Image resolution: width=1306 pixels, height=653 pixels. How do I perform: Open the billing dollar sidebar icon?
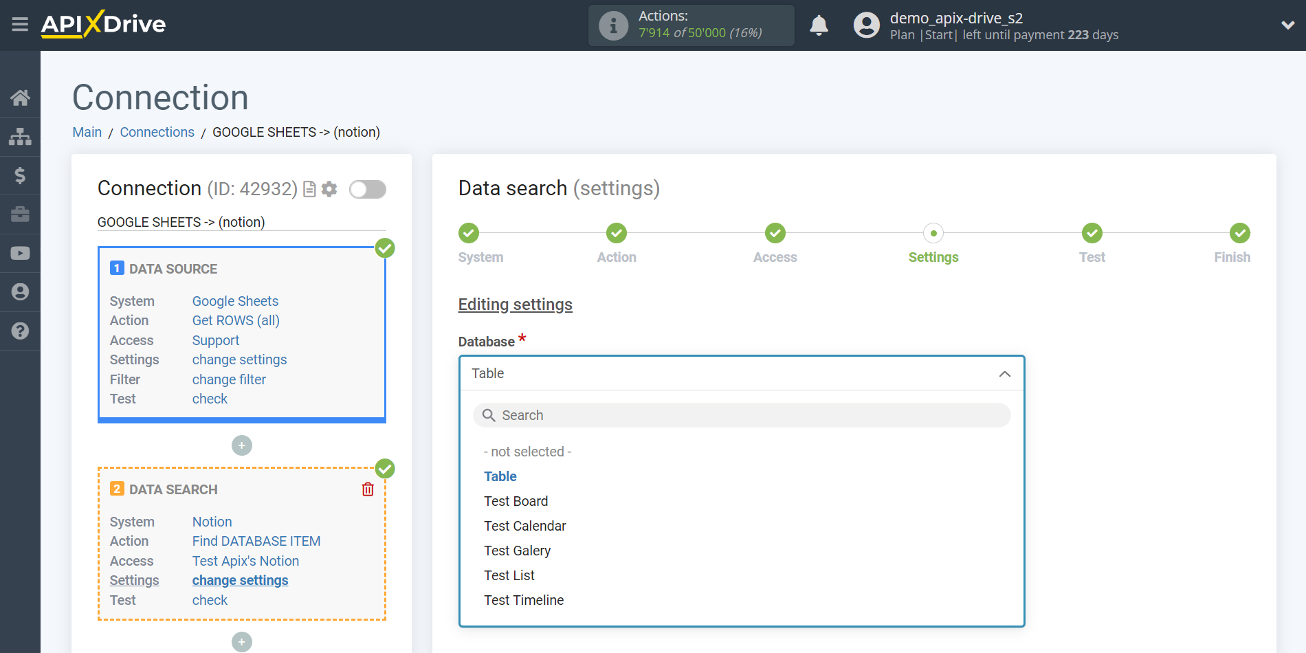[x=20, y=175]
